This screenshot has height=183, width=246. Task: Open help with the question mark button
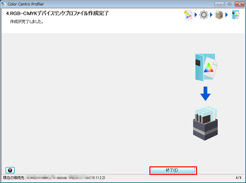pos(10,170)
